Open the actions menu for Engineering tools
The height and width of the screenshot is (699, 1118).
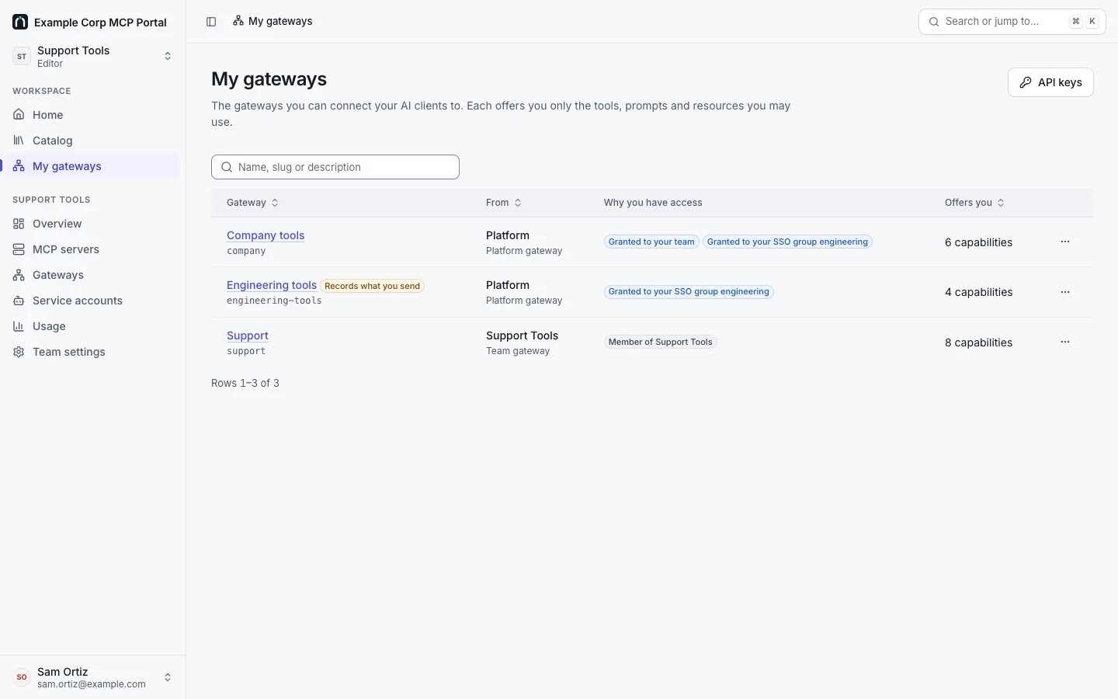tap(1065, 292)
